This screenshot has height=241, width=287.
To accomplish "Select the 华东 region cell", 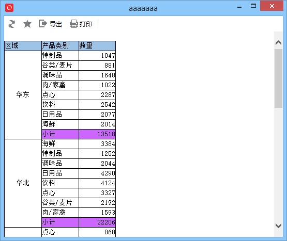I will tap(23, 95).
